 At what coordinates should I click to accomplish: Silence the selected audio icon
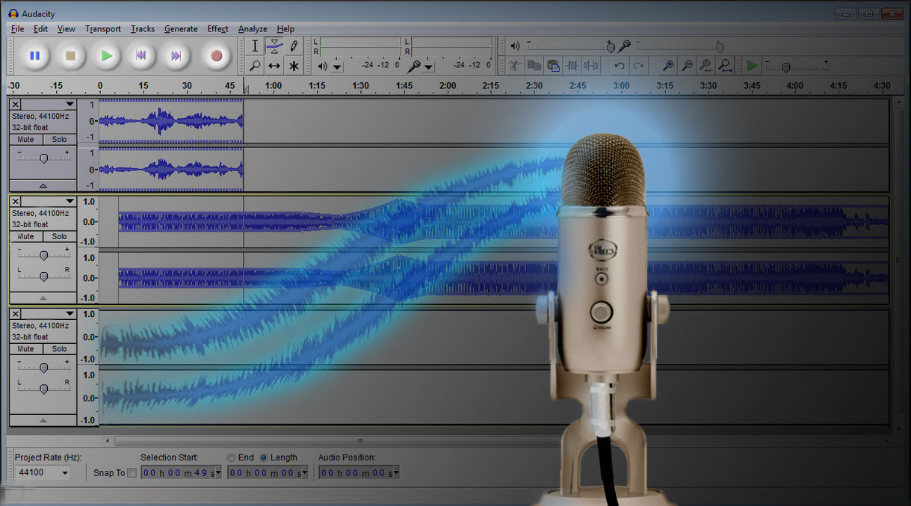pyautogui.click(x=591, y=66)
